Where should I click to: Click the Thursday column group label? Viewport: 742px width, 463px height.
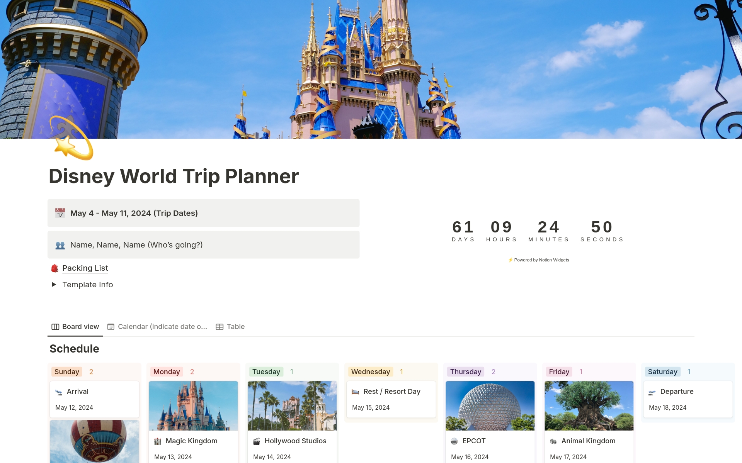click(465, 372)
